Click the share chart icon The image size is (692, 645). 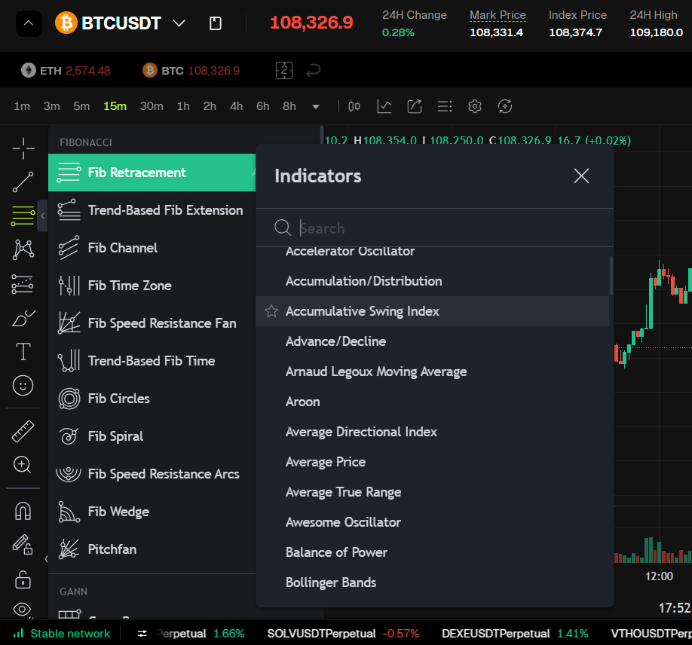click(x=415, y=106)
